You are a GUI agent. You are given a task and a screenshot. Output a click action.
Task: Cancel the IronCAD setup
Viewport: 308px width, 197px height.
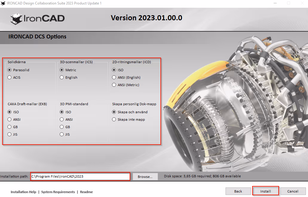(x=293, y=191)
